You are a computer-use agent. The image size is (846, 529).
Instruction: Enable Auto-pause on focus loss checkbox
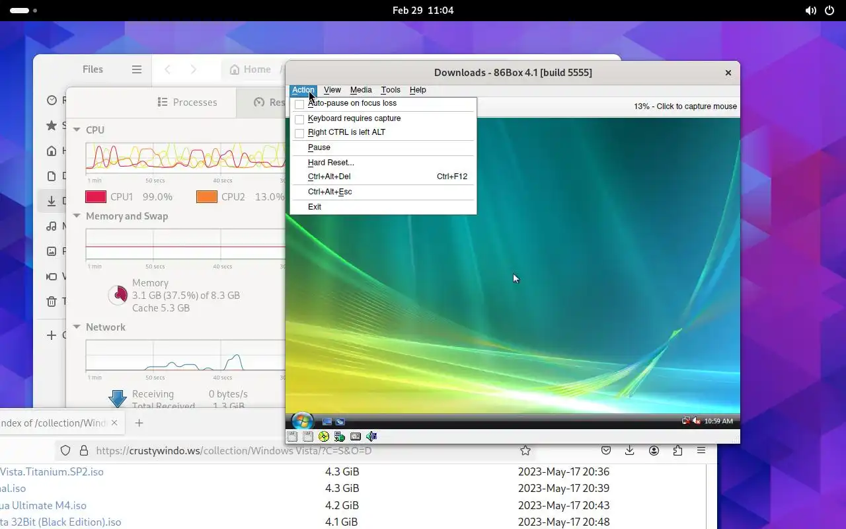(x=299, y=104)
